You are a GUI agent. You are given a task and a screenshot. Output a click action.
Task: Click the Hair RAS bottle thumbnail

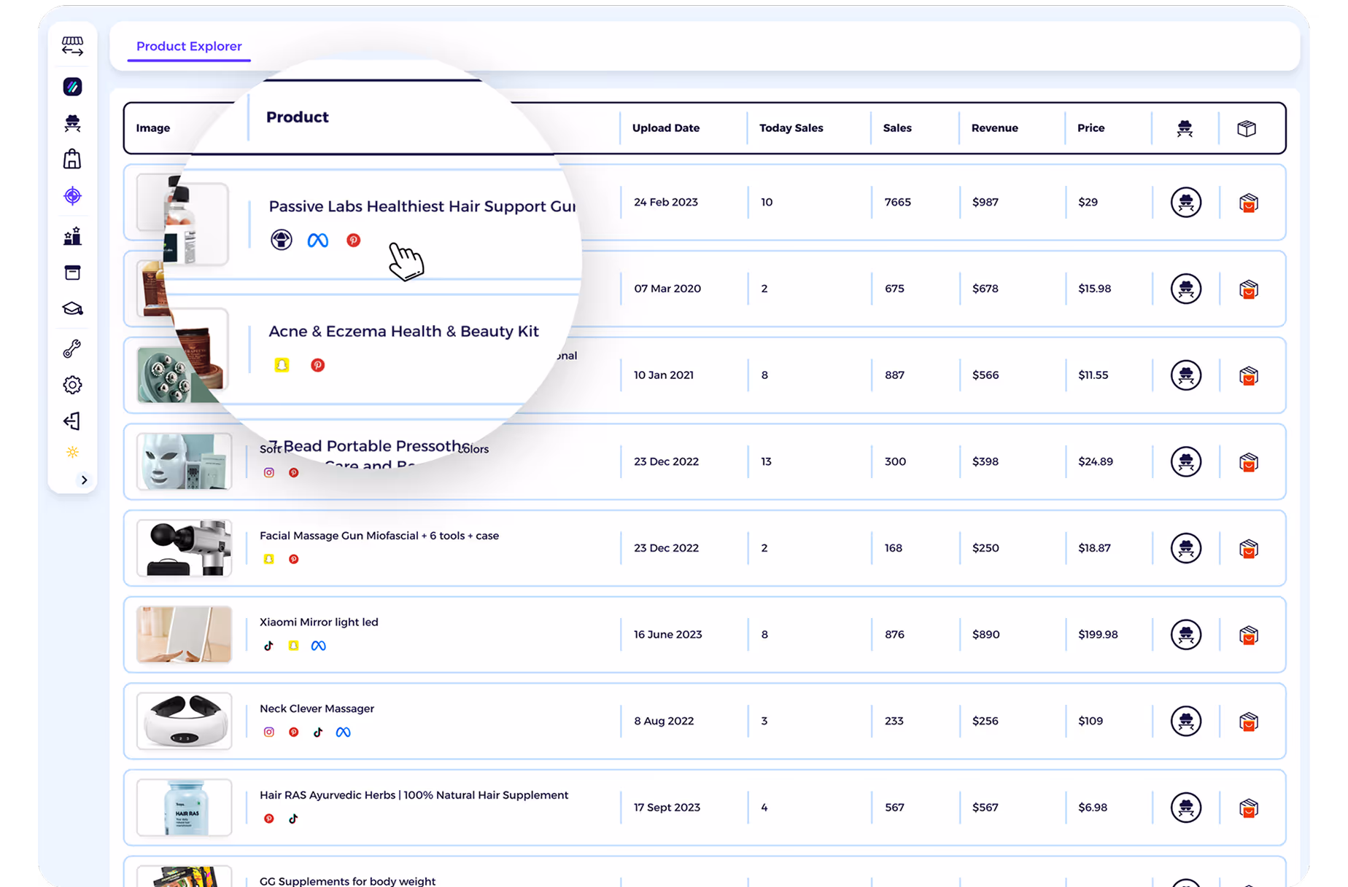pyautogui.click(x=185, y=808)
